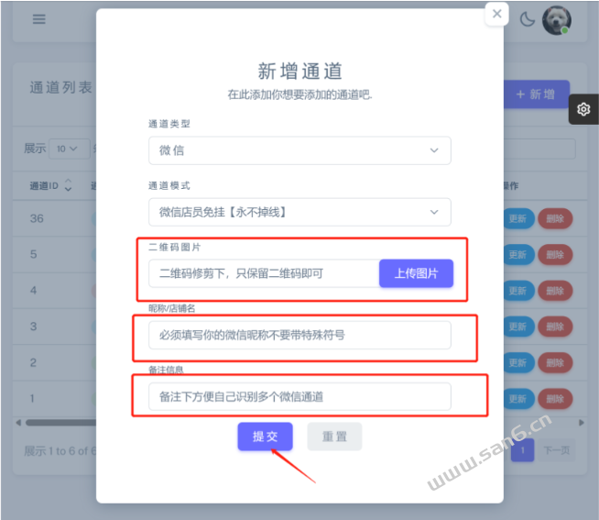Click the scrollbar right arrow
The height and width of the screenshot is (520, 599).
pos(582,423)
